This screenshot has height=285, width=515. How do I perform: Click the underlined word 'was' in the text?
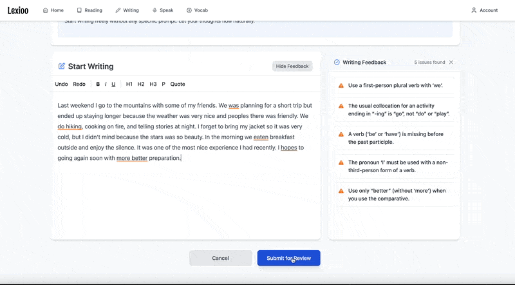coord(234,106)
